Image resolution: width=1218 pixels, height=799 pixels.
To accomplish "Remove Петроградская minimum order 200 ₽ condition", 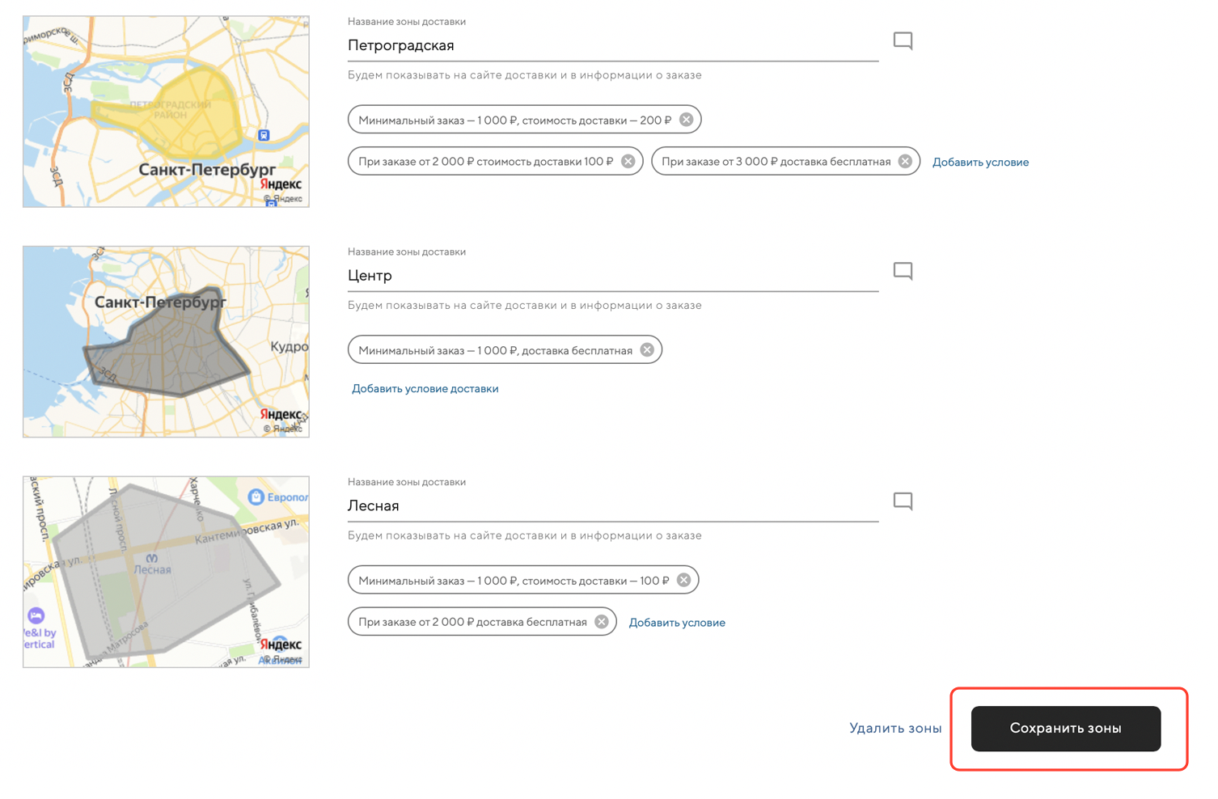I will click(x=686, y=120).
